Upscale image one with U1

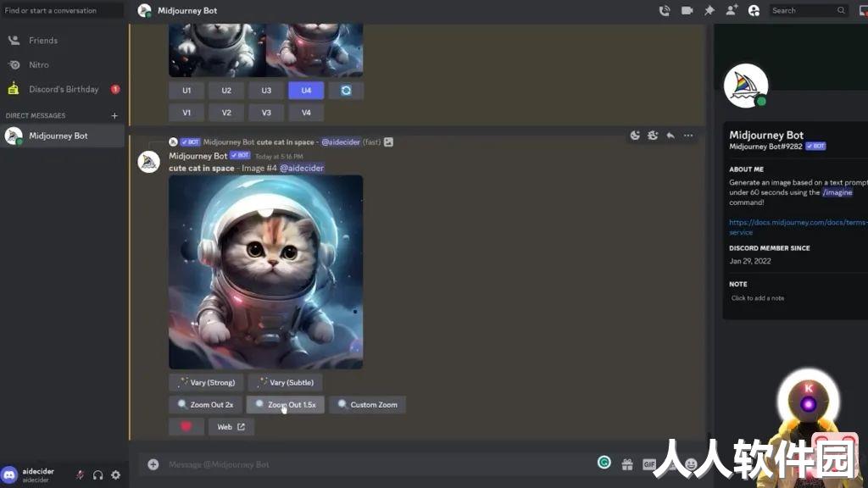tap(186, 90)
